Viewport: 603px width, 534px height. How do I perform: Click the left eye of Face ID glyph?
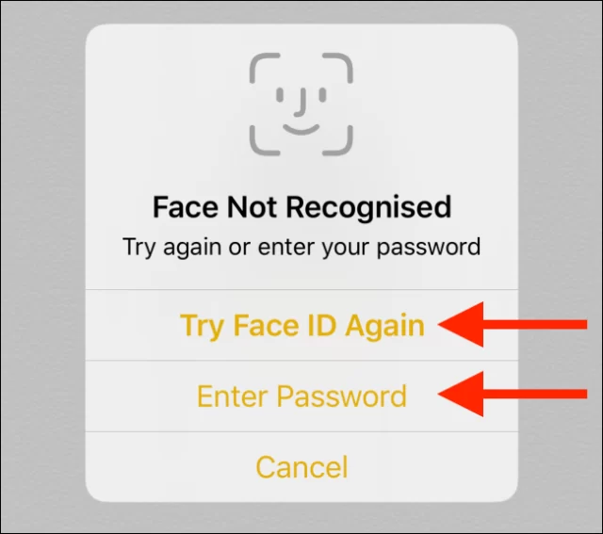[280, 95]
